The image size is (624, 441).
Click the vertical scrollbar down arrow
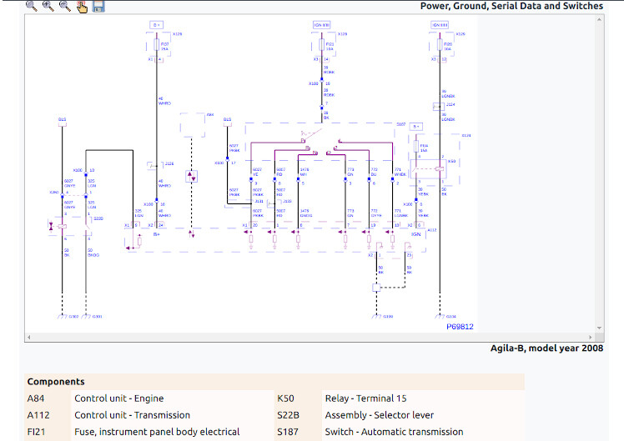tap(599, 328)
